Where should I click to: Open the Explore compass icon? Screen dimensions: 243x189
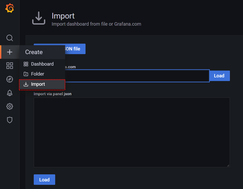10,79
